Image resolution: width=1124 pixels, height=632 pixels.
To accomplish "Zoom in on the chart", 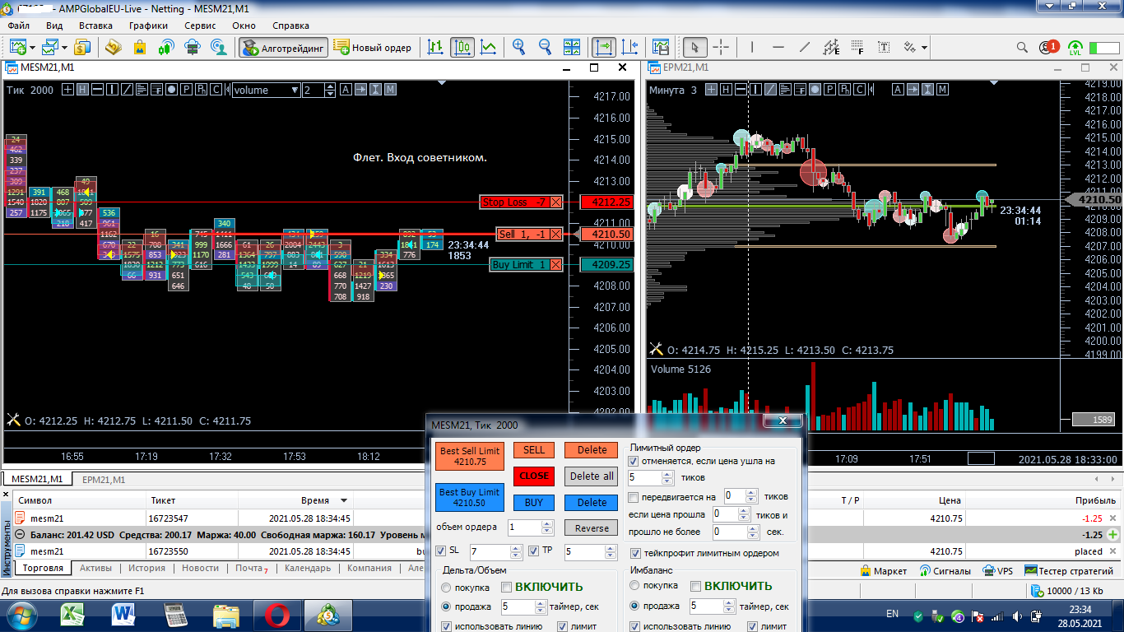I will point(519,47).
